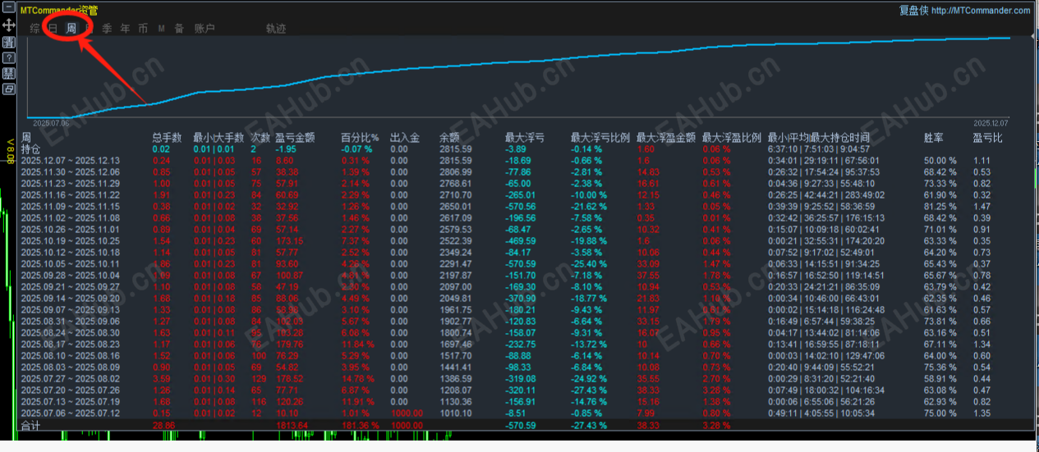This screenshot has height=452, width=1039.
Task: Open the 币 currency tab
Action: [x=143, y=29]
